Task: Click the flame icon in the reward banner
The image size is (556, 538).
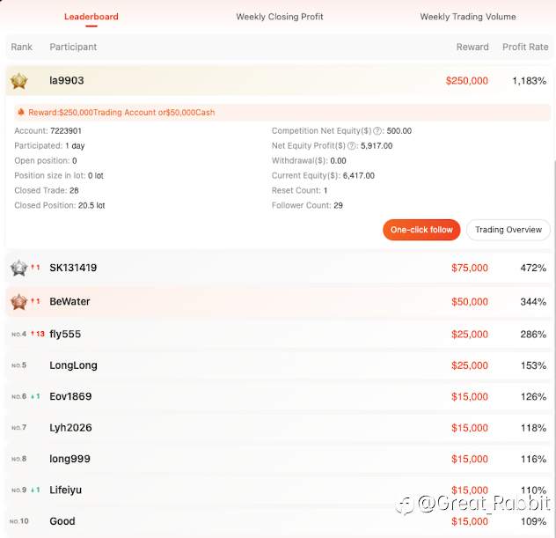Action: click(21, 112)
